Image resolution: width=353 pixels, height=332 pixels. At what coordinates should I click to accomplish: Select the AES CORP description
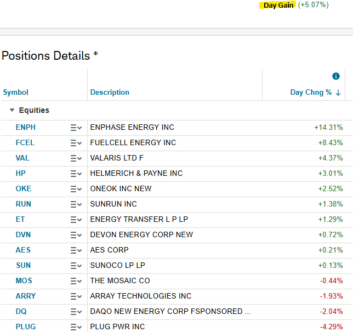click(x=109, y=250)
